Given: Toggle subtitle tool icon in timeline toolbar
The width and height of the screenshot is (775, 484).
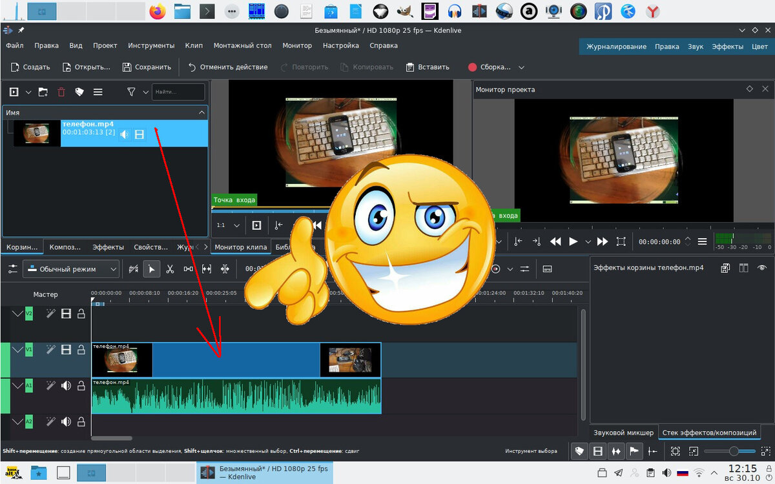Looking at the screenshot, I should pyautogui.click(x=547, y=269).
